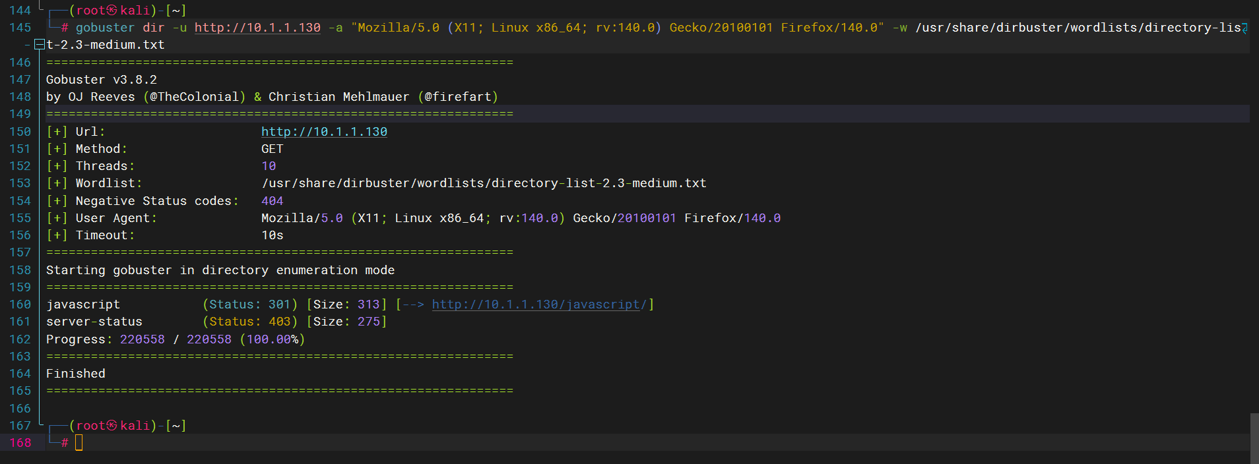The image size is (1259, 464).
Task: Select line number 150 in the gutter
Action: pos(20,132)
